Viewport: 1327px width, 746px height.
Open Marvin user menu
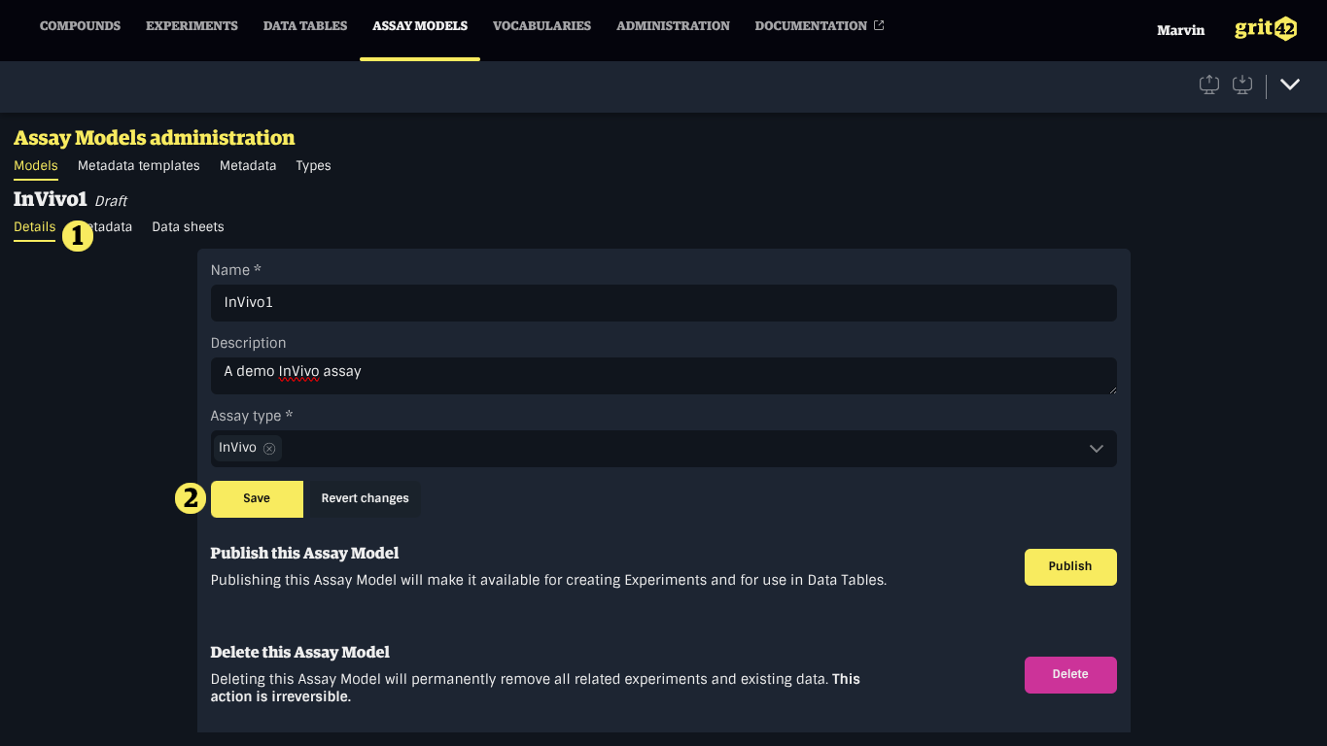tap(1180, 30)
